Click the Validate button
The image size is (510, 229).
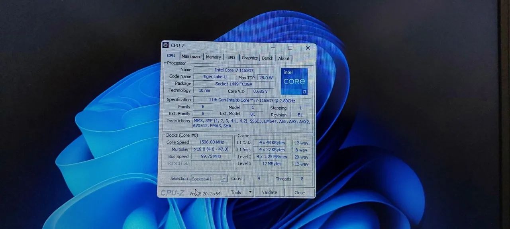tap(269, 192)
